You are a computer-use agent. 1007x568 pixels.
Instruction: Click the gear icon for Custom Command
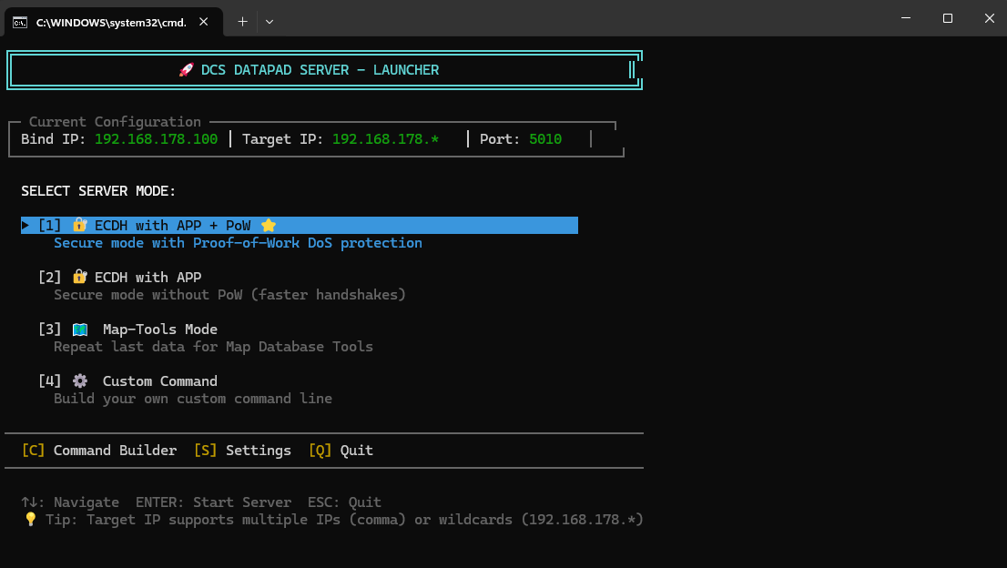click(80, 380)
